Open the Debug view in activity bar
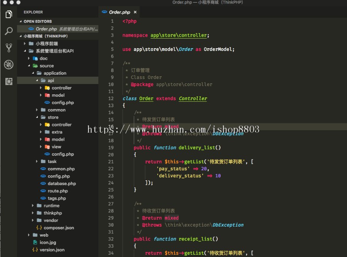The image size is (347, 257). tap(8, 65)
